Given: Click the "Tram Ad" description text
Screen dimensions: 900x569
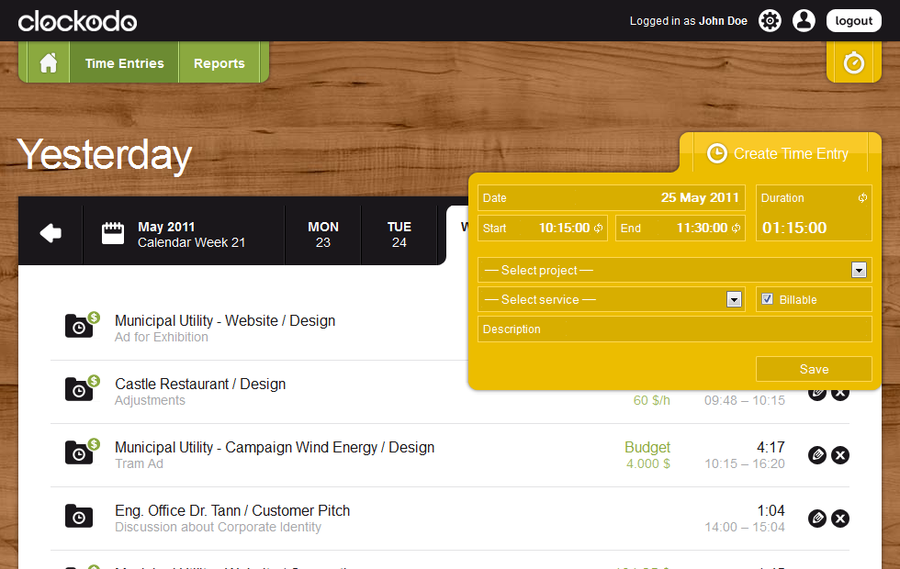Looking at the screenshot, I should pos(139,463).
